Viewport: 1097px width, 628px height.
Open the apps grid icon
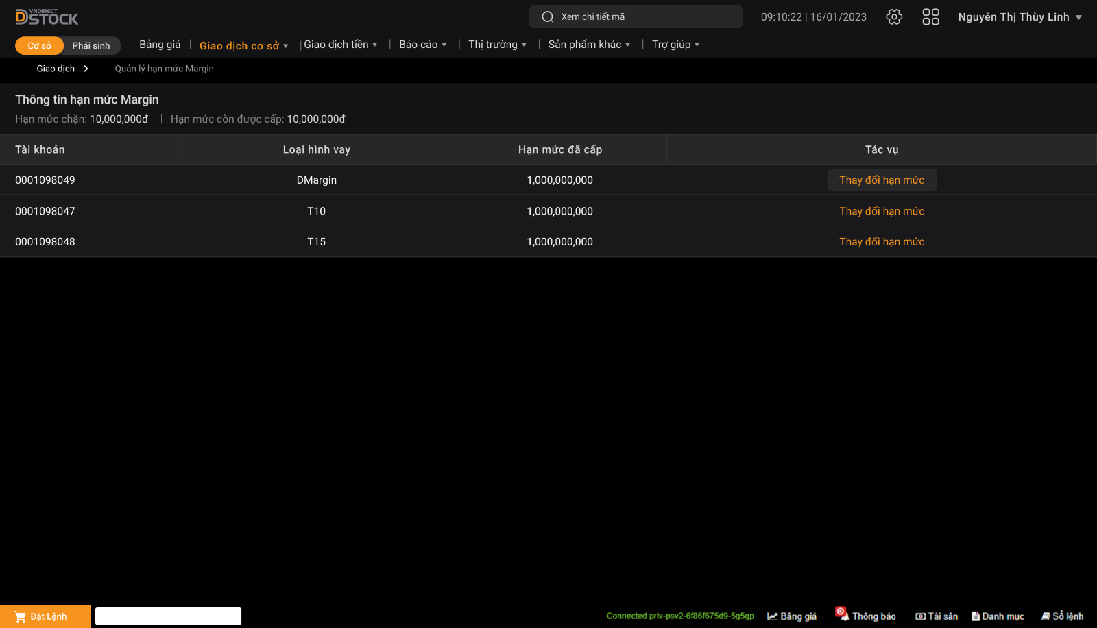tap(930, 16)
